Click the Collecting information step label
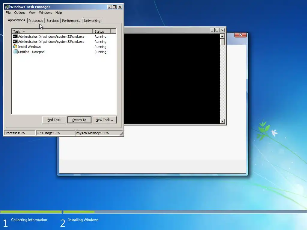 29,220
